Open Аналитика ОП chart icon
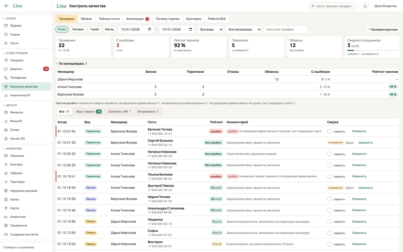Image resolution: width=403 pixels, height=252 pixels. pyautogui.click(x=6, y=95)
